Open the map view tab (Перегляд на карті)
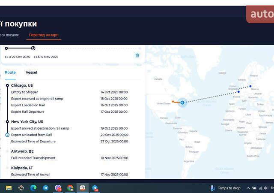This screenshot has height=193, width=274. 45,35
